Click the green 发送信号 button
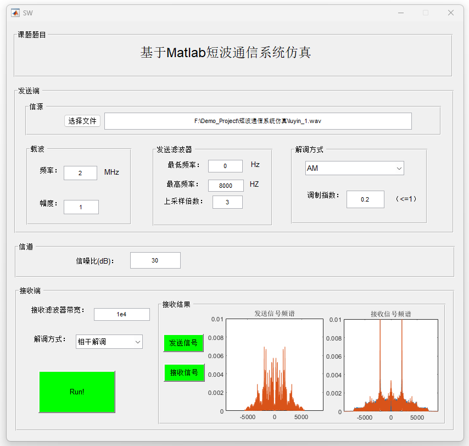Image resolution: width=469 pixels, height=446 pixels. 183,343
